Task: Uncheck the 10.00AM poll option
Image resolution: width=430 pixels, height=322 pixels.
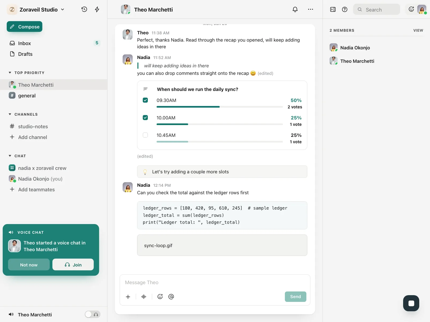Action: pos(145,118)
